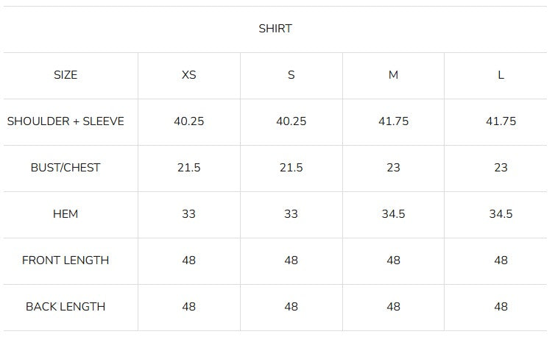Click the S size column header
This screenshot has width=555, height=337.
(x=291, y=75)
